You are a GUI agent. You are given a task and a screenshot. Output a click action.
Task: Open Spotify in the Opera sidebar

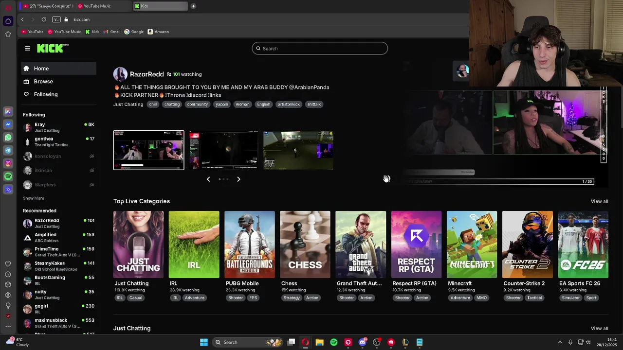pyautogui.click(x=8, y=176)
